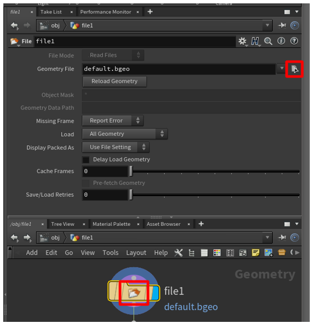Click the Cache Frames value field
This screenshot has width=312, height=323.
point(105,171)
